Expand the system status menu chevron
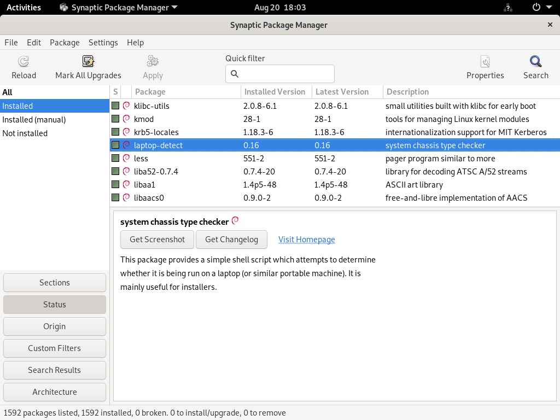This screenshot has height=420, width=560. [x=548, y=7]
